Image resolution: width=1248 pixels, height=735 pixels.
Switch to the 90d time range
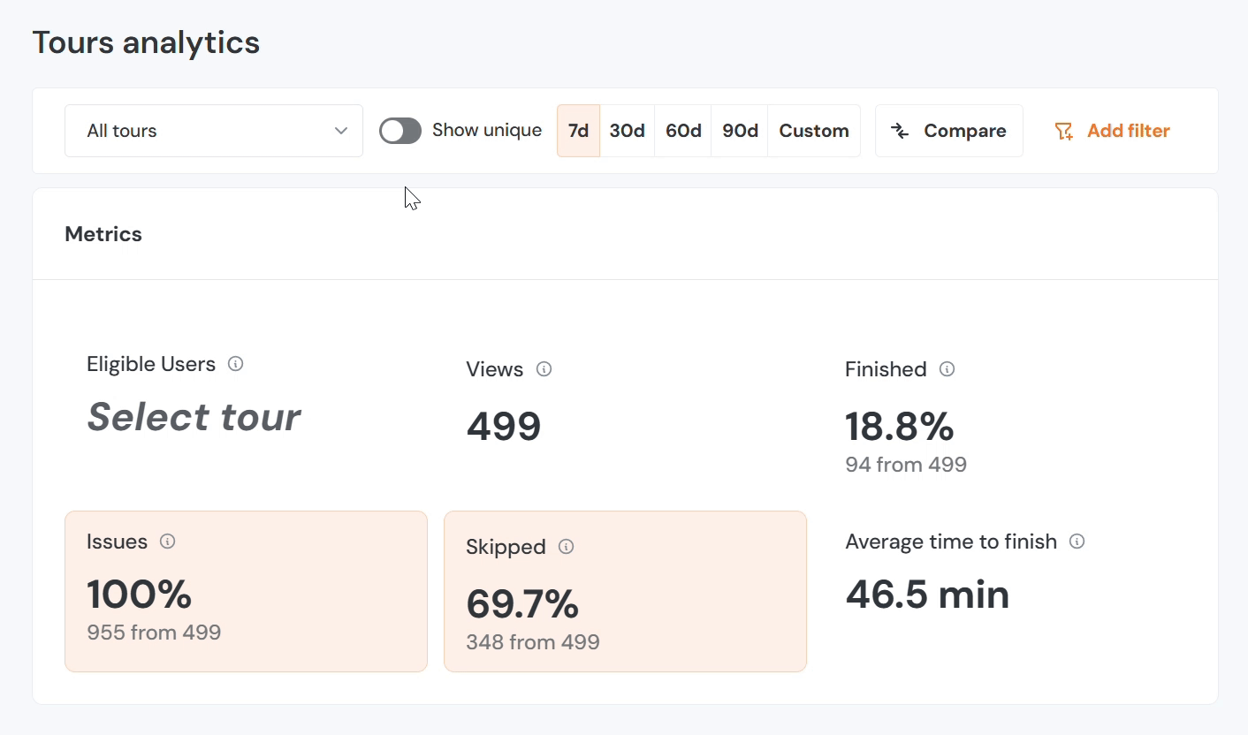click(740, 131)
